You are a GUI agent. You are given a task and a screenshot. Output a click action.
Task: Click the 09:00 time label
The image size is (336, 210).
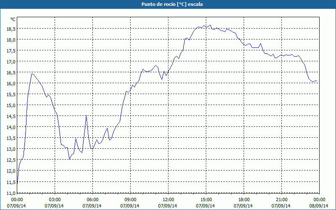[x=130, y=200]
